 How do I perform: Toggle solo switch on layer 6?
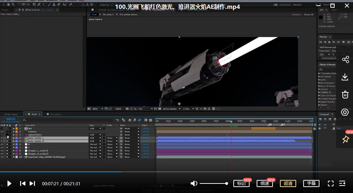click(x=7, y=144)
